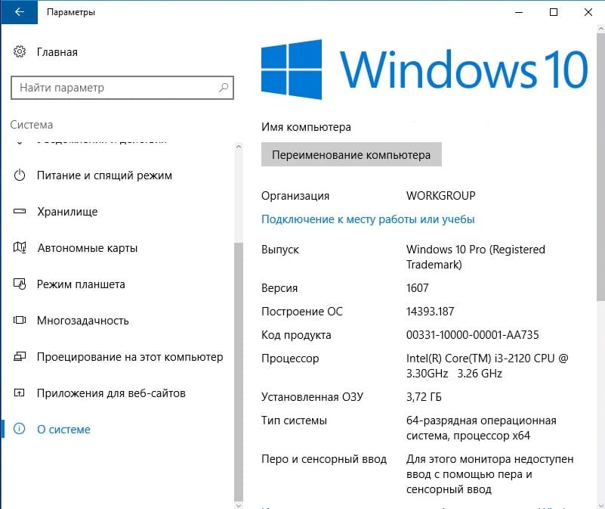Click the tablet mode icon
Viewport: 605px width, 509px height.
coord(20,284)
